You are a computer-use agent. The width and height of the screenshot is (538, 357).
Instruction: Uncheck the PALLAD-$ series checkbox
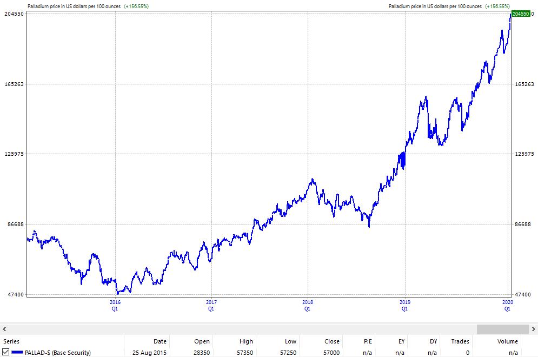point(6,352)
